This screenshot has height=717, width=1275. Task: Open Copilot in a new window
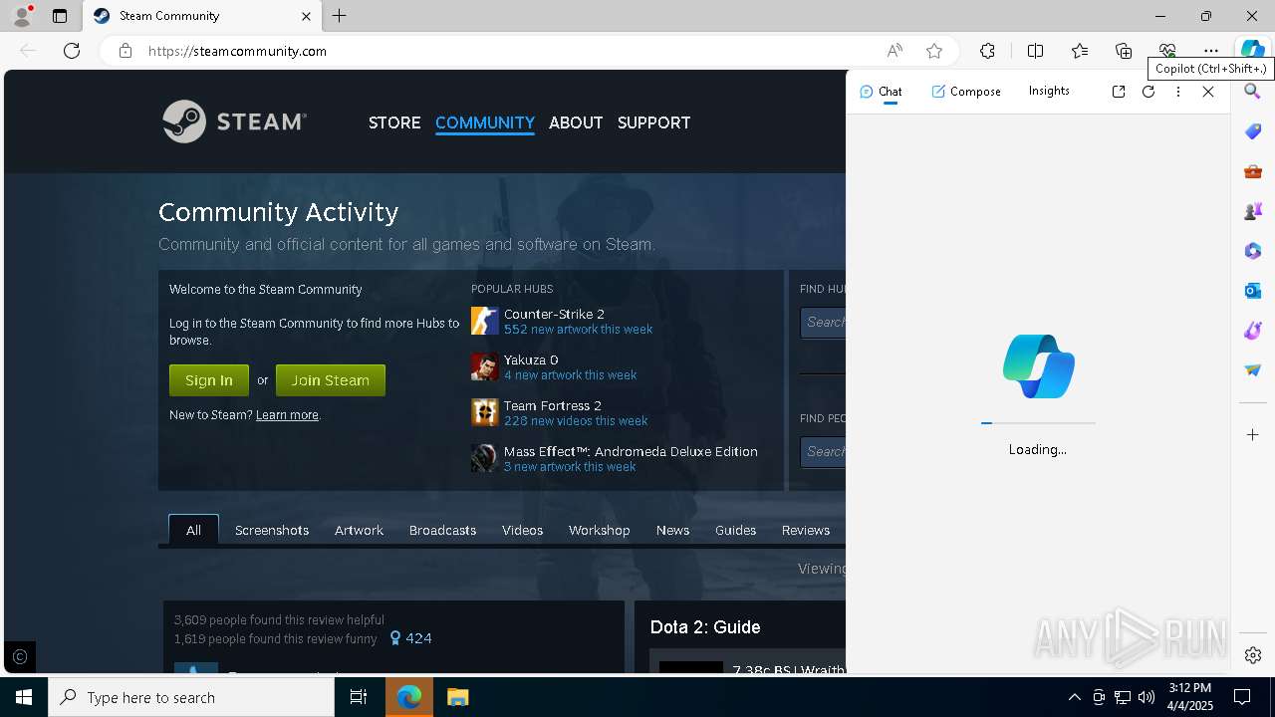point(1119,92)
